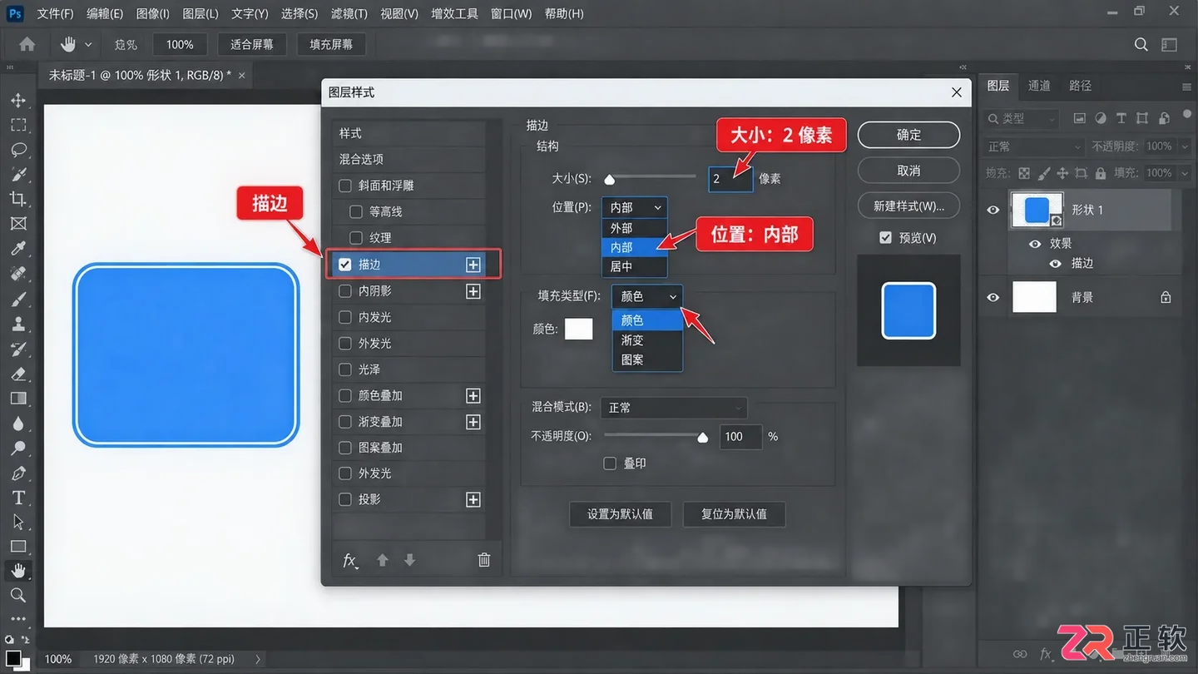The height and width of the screenshot is (674, 1198).
Task: Select the Eraser tool
Action: [x=18, y=374]
